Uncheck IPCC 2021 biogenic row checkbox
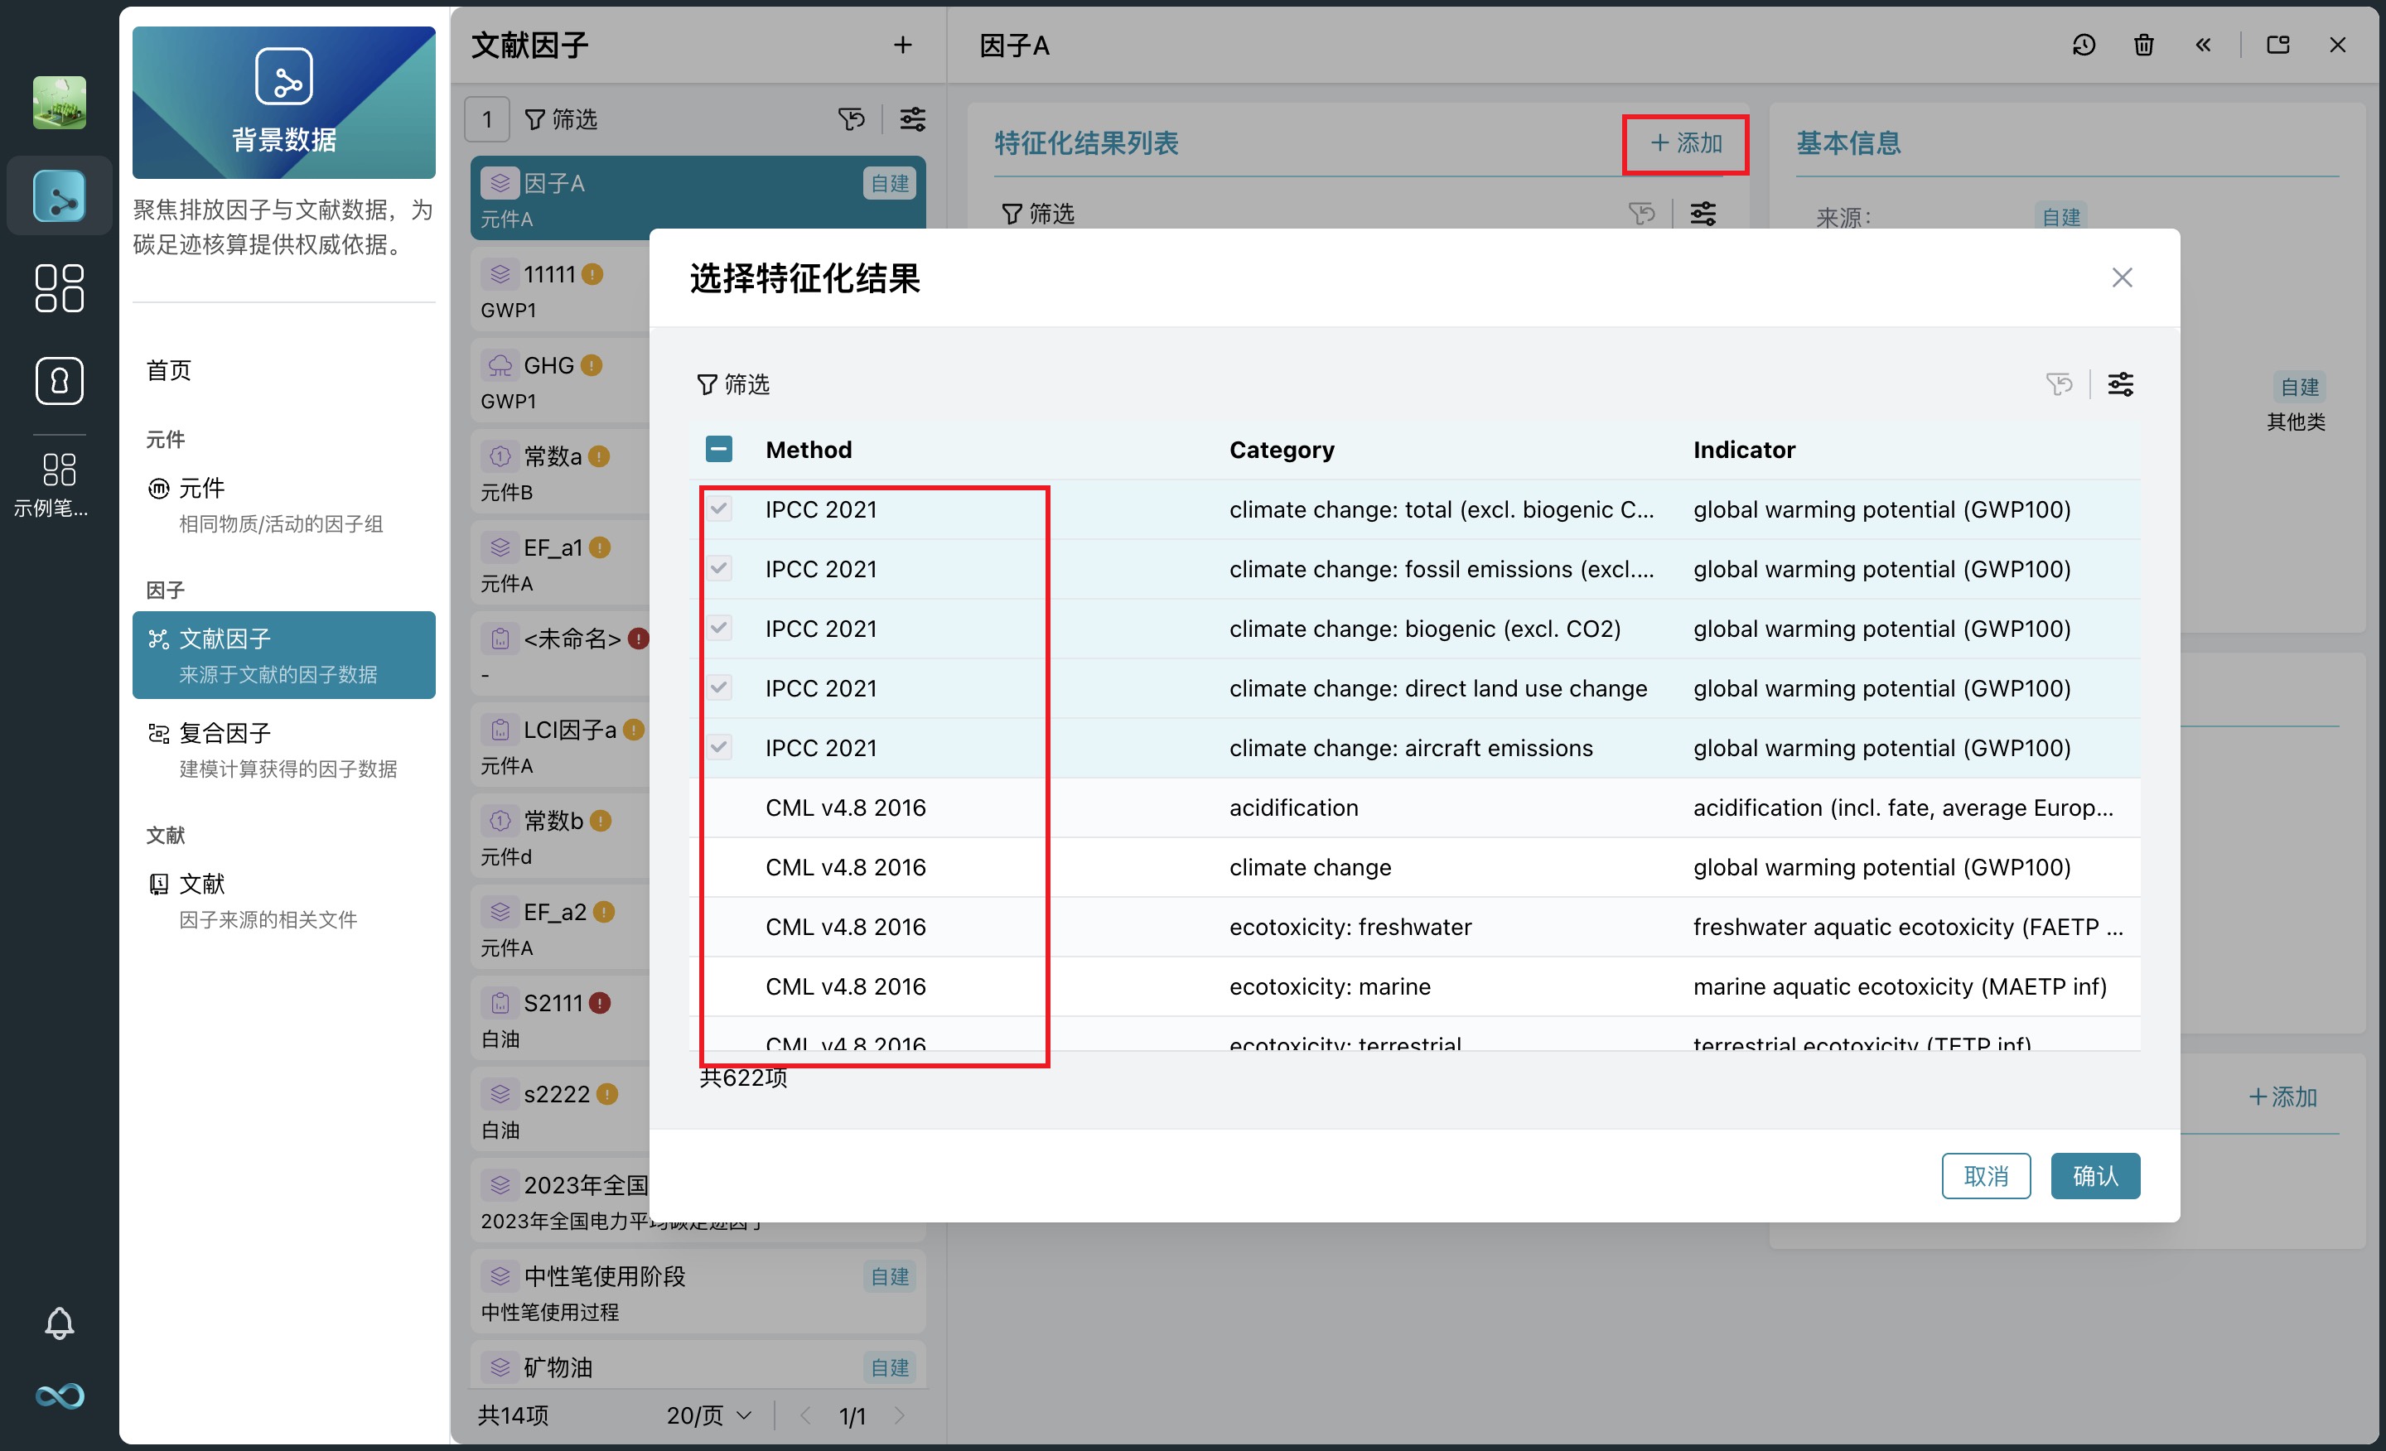 pos(718,629)
